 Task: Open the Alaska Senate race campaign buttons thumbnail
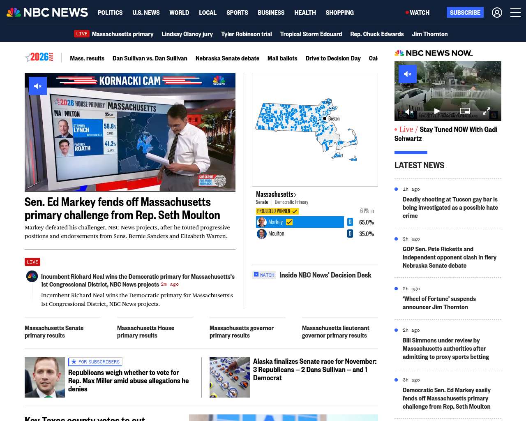(230, 377)
